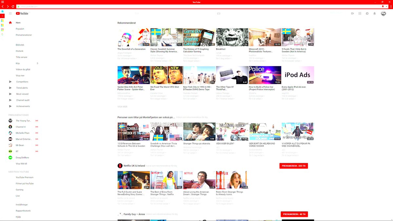This screenshot has width=393, height=221.
Task: Open the dropdown arrow beside the bookmark icon
Action: pyautogui.click(x=386, y=7)
